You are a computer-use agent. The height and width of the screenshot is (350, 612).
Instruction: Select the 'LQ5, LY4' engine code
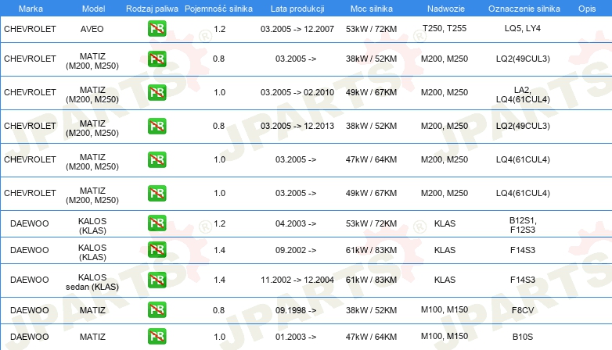[523, 28]
